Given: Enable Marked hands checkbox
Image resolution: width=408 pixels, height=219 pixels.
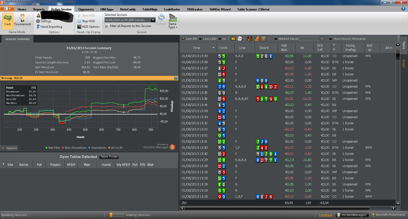Looking at the screenshot, I should (276, 39).
